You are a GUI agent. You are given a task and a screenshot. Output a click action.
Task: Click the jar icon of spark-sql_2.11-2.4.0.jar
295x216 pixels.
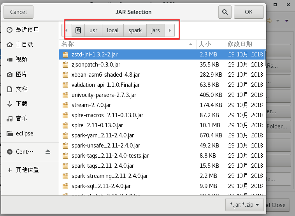point(65,186)
